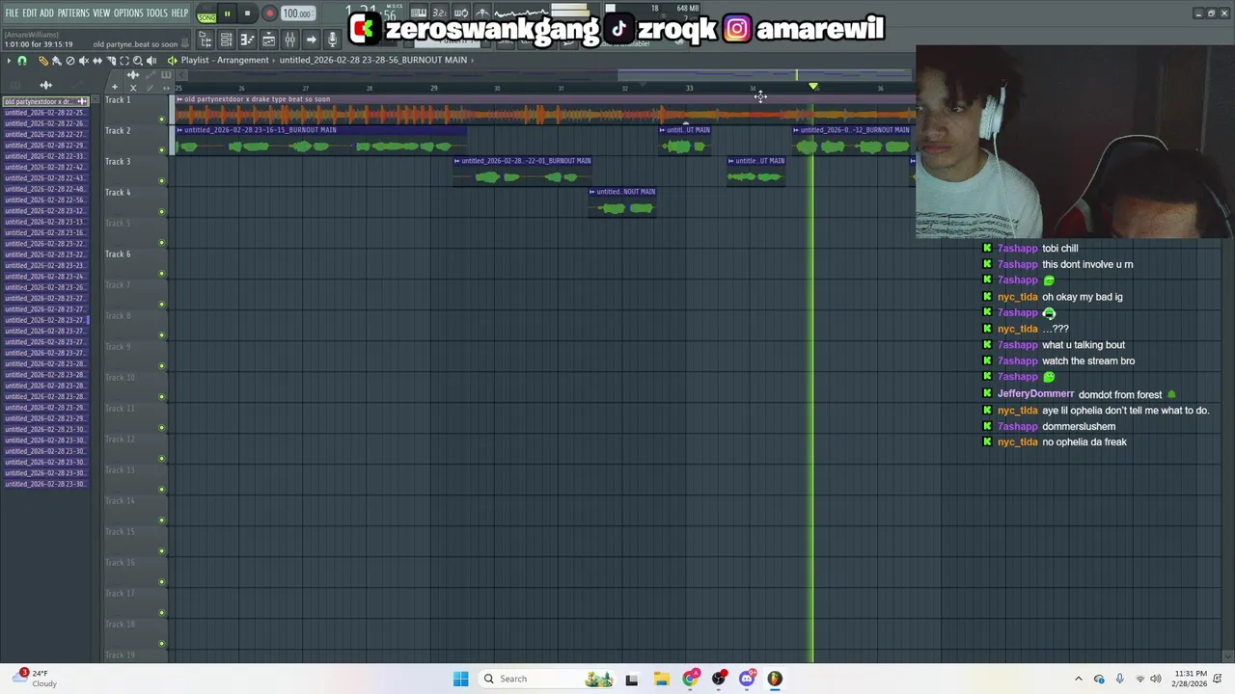Open the PATTERNS menu
The width and height of the screenshot is (1235, 694).
tap(73, 13)
